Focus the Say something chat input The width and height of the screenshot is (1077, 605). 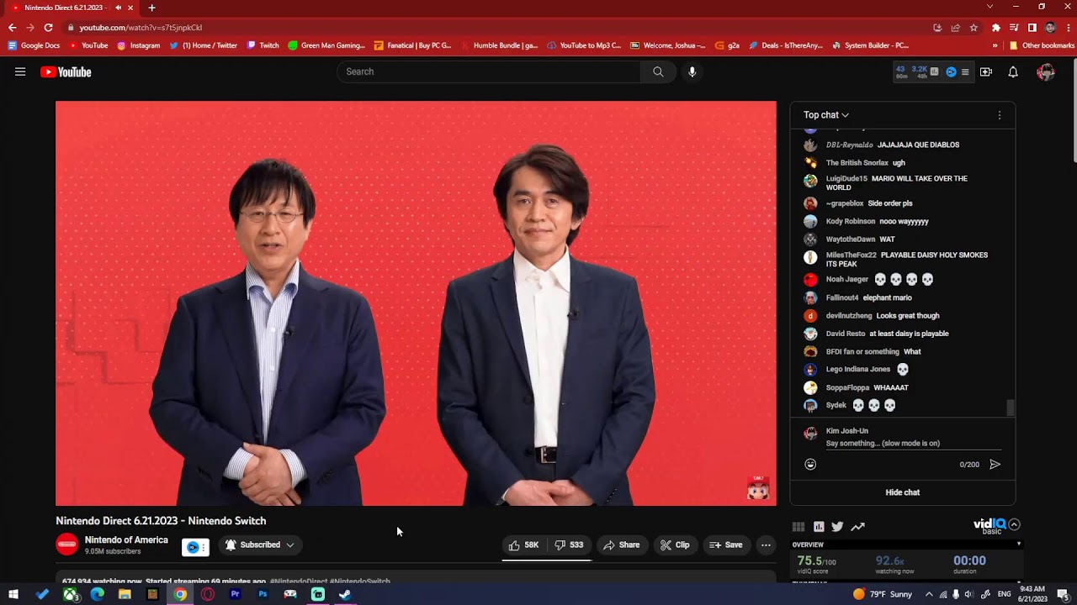click(x=913, y=444)
